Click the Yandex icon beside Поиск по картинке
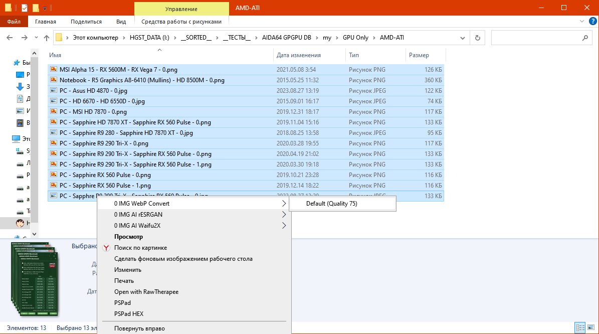Viewport: 599px width, 334px height. (107, 248)
